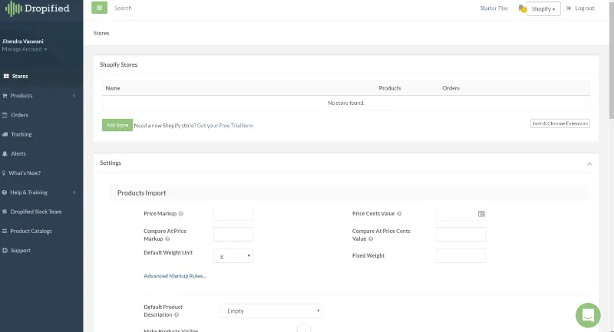The height and width of the screenshot is (332, 614).
Task: Click the Dropified Slack Team label
Action: point(36,212)
